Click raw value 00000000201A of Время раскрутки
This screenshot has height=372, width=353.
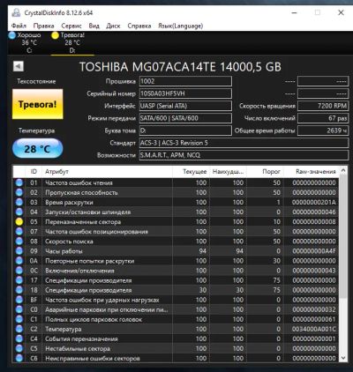(314, 202)
